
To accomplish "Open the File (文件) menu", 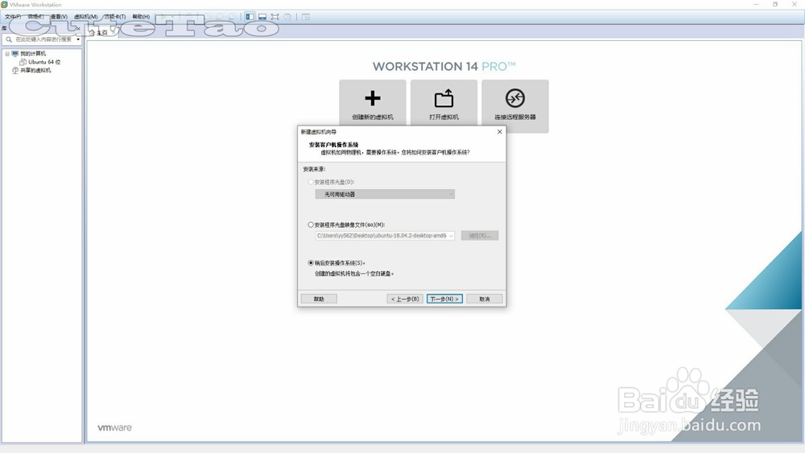I will [13, 16].
